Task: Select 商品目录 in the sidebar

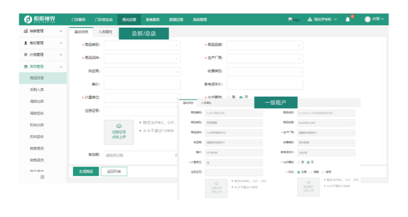Action: point(43,78)
